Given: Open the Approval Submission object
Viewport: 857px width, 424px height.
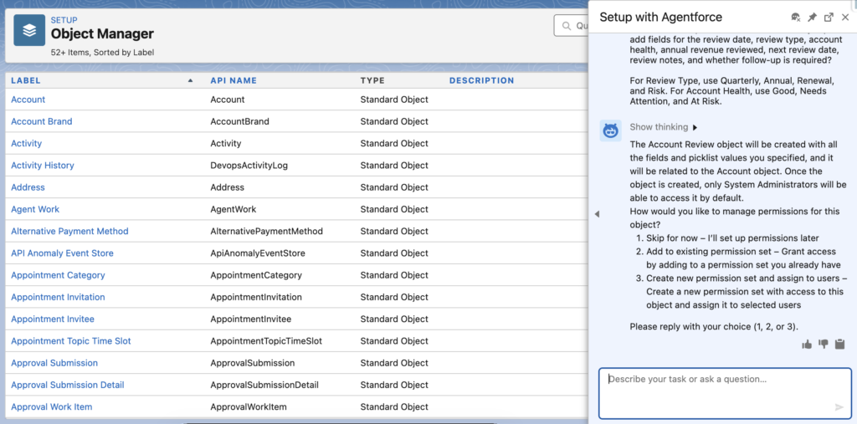Looking at the screenshot, I should pos(54,363).
